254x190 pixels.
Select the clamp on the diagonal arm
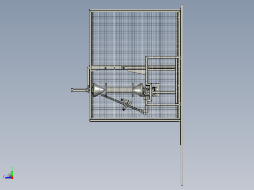coord(126,104)
